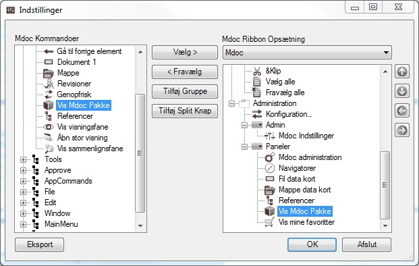Expand the Tools command node
Screen dimensions: 419x266
click(x=23, y=159)
